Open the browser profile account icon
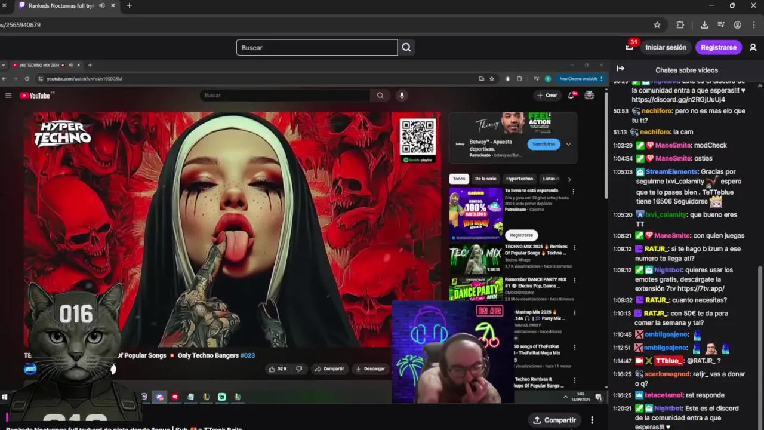764x430 pixels. click(738, 25)
